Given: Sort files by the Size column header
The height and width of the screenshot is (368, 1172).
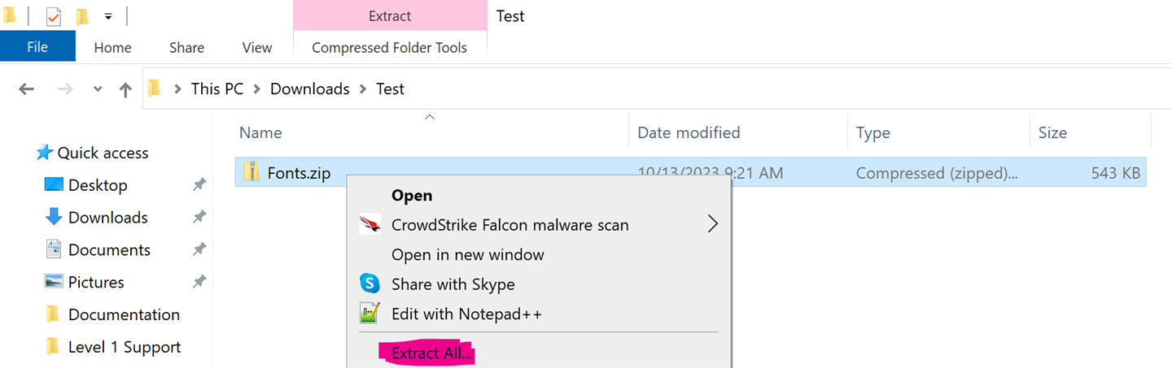Looking at the screenshot, I should coord(1052,132).
